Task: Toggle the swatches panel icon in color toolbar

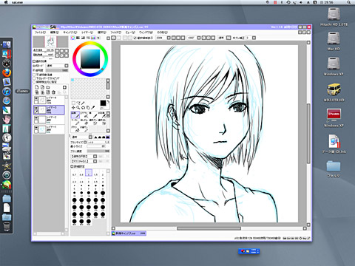Action: [x=93, y=38]
